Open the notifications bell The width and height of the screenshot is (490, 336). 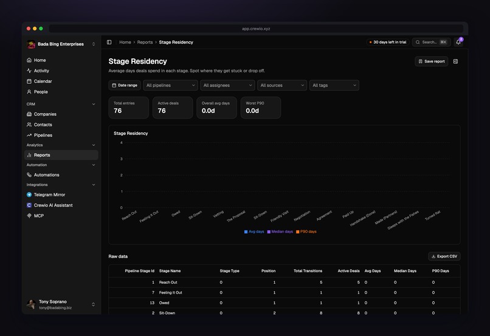(458, 42)
